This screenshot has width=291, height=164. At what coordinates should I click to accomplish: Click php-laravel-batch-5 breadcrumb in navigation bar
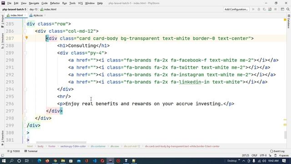coord(14,9)
